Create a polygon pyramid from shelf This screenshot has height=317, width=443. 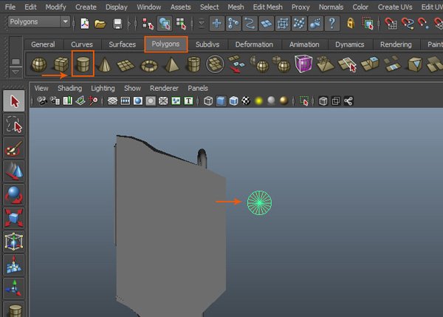[x=172, y=64]
